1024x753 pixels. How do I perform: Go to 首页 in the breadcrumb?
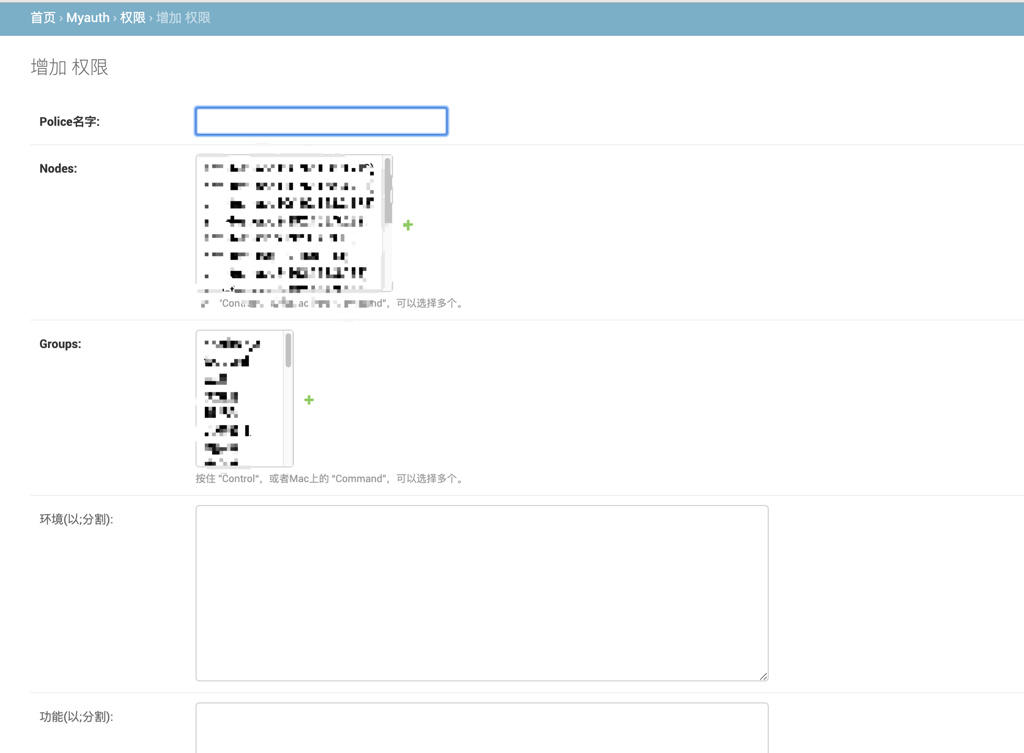click(x=43, y=18)
